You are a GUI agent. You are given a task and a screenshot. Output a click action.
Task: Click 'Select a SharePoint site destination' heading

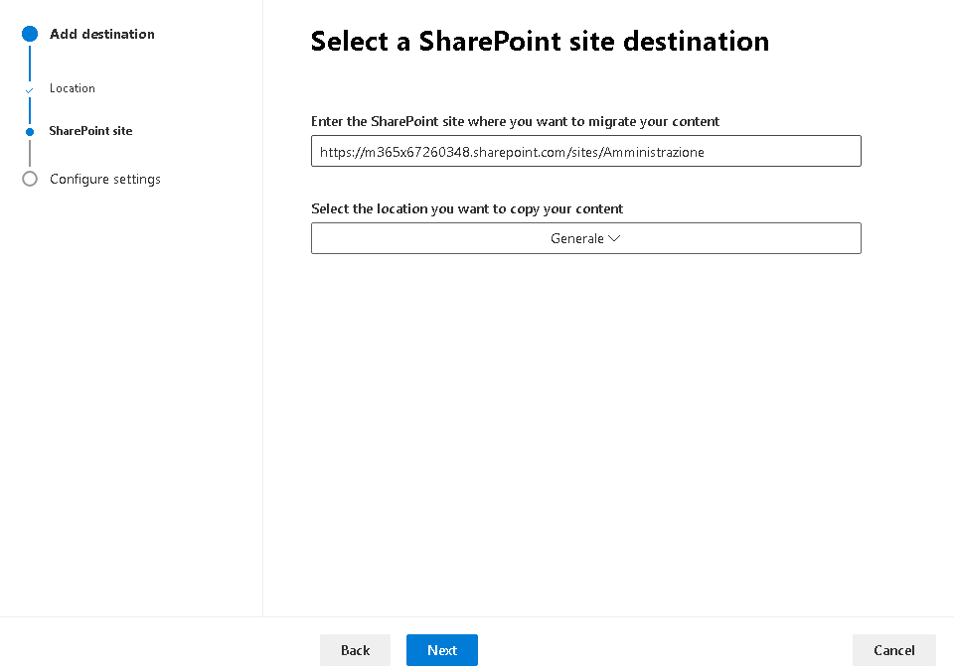(540, 42)
